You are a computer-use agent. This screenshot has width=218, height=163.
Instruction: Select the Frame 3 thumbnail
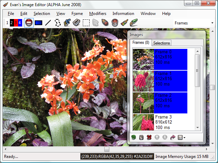point(143,122)
